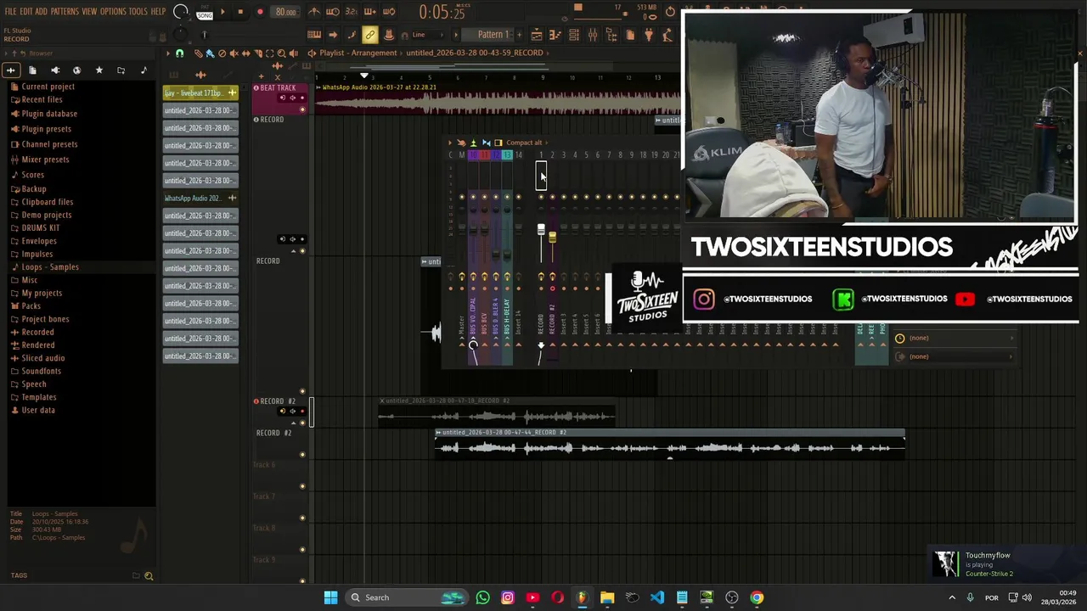Screen dimensions: 1087x611
Task: Click the Stop transport button
Action: (x=240, y=12)
